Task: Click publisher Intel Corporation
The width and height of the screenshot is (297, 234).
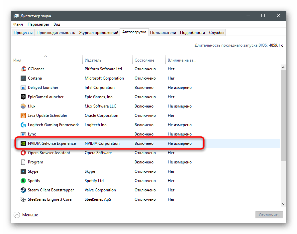Action: [x=100, y=88]
